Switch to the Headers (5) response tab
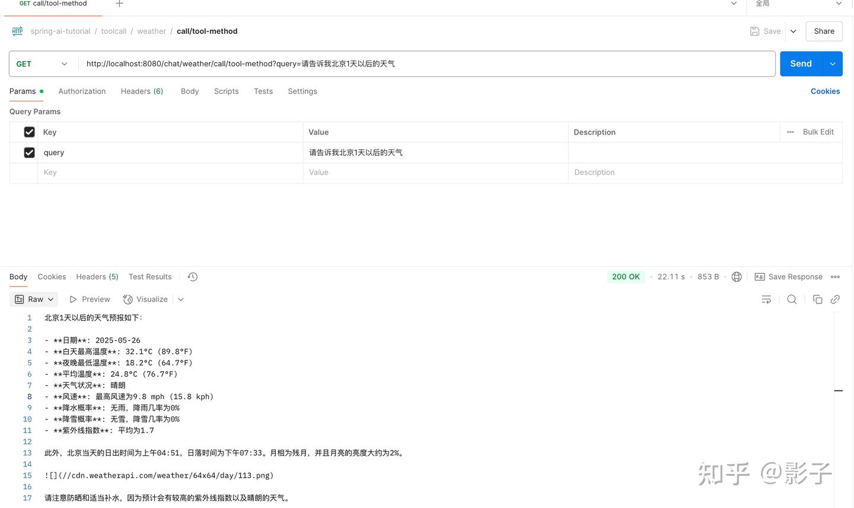 pyautogui.click(x=97, y=276)
